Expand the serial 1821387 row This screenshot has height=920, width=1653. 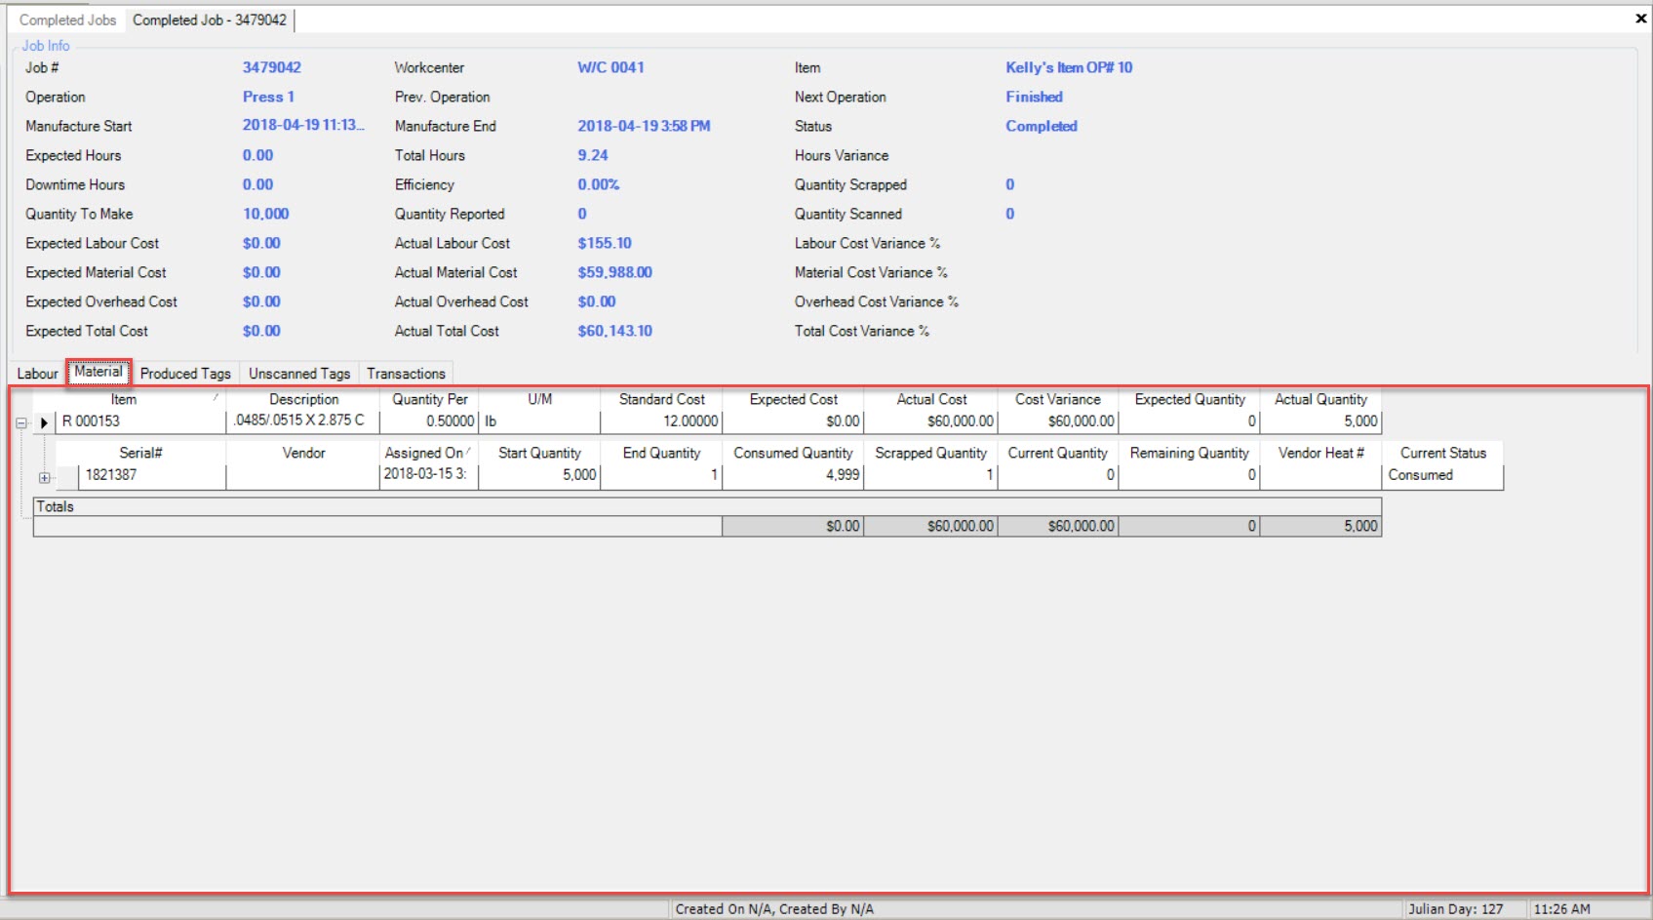44,477
